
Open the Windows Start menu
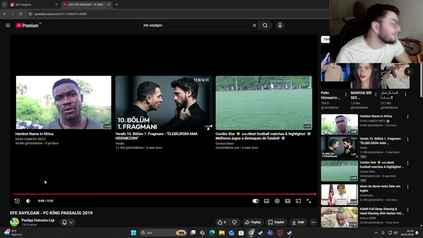(x=134, y=233)
